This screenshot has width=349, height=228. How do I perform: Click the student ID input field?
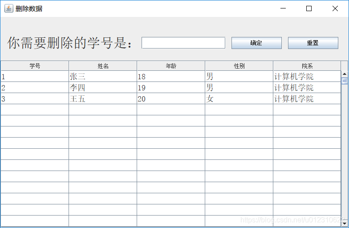click(183, 43)
